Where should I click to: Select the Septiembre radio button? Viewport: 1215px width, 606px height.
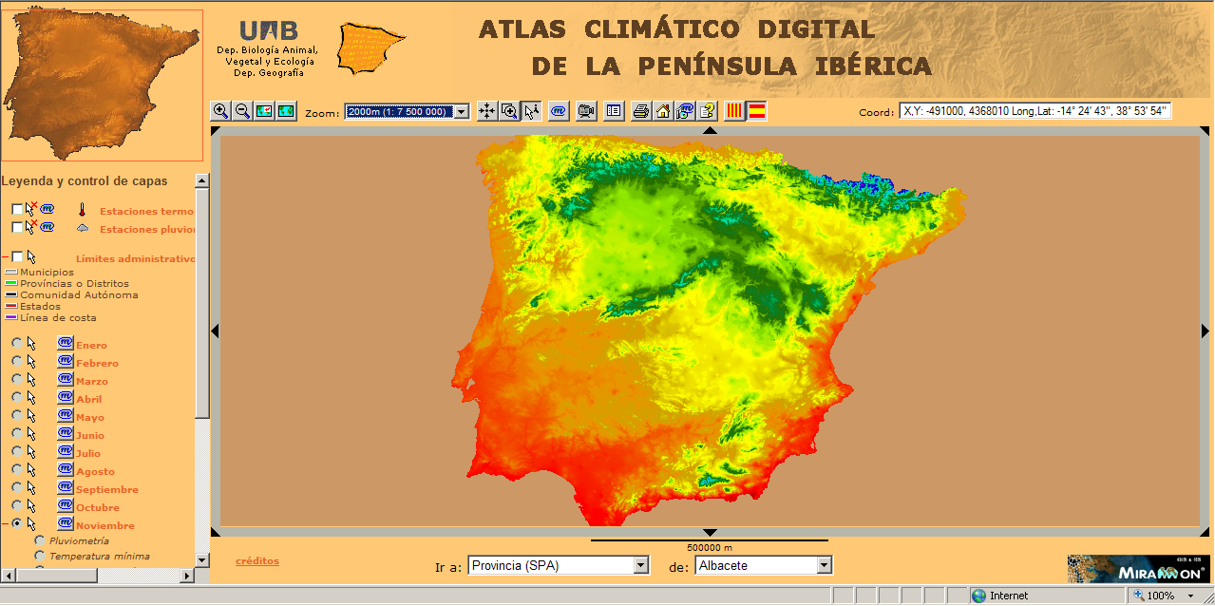(x=17, y=487)
